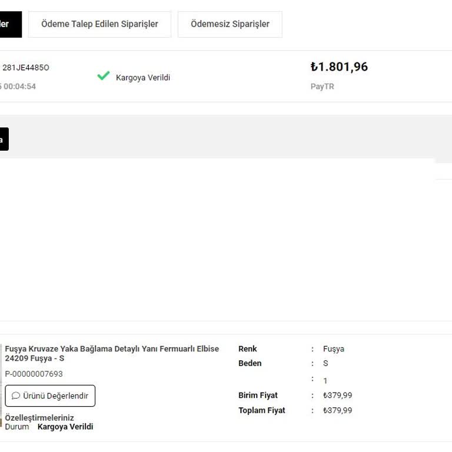452x452 pixels.
Task: Open the Fuşya Kruvaze Yaka Elbise product title
Action: [111, 353]
